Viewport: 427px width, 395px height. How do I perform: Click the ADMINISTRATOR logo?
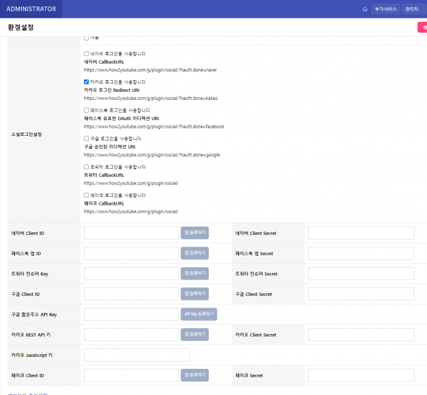[x=31, y=9]
